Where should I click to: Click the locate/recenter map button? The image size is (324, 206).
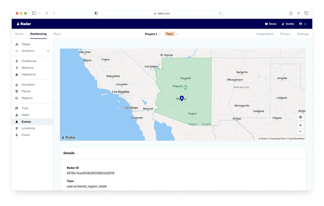point(300,117)
